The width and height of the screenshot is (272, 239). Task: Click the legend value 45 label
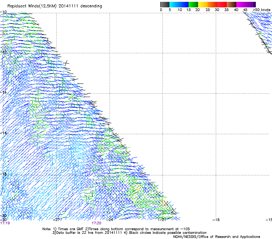245,10
